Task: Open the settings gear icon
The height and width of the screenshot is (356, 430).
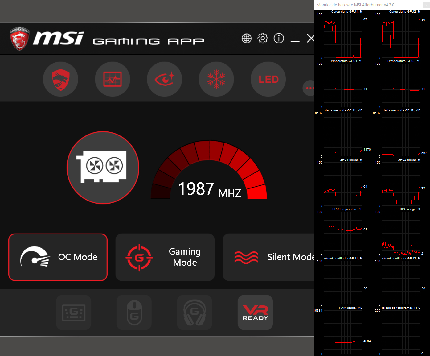Action: (263, 39)
